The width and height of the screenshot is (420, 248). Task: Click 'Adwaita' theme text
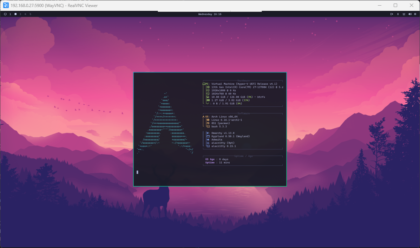[217, 139]
